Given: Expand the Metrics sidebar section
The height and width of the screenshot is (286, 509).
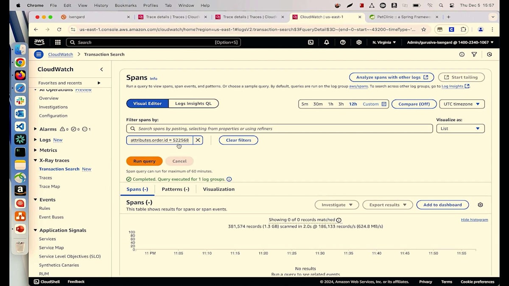Looking at the screenshot, I should pos(36,150).
